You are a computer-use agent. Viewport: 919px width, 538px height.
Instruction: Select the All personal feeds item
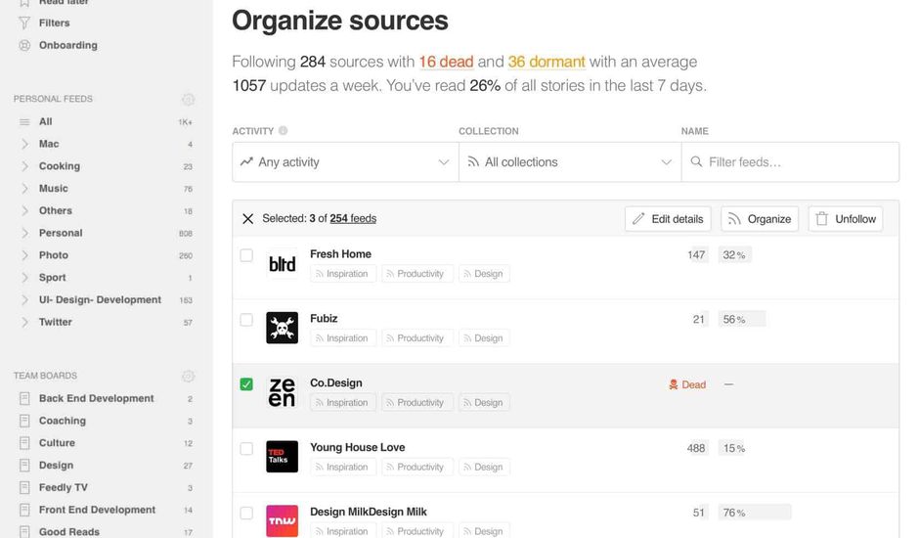tap(45, 122)
